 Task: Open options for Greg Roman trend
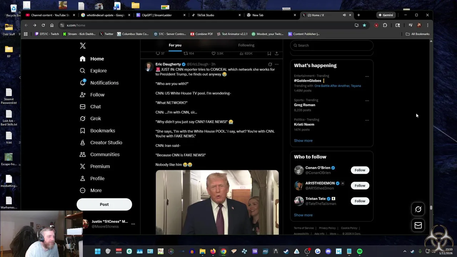pyautogui.click(x=367, y=101)
